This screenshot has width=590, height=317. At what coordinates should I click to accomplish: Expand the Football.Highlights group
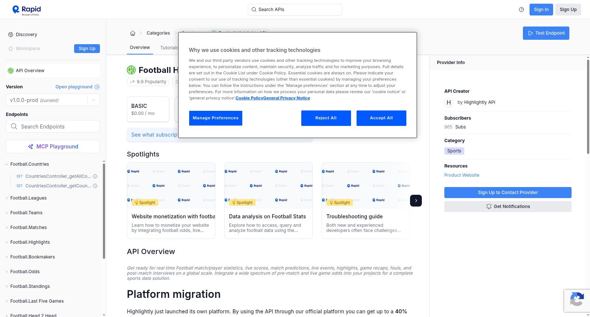(7, 242)
